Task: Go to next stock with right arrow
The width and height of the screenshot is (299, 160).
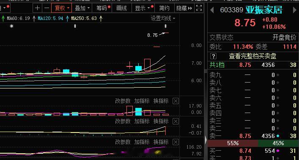Action: click(x=295, y=10)
